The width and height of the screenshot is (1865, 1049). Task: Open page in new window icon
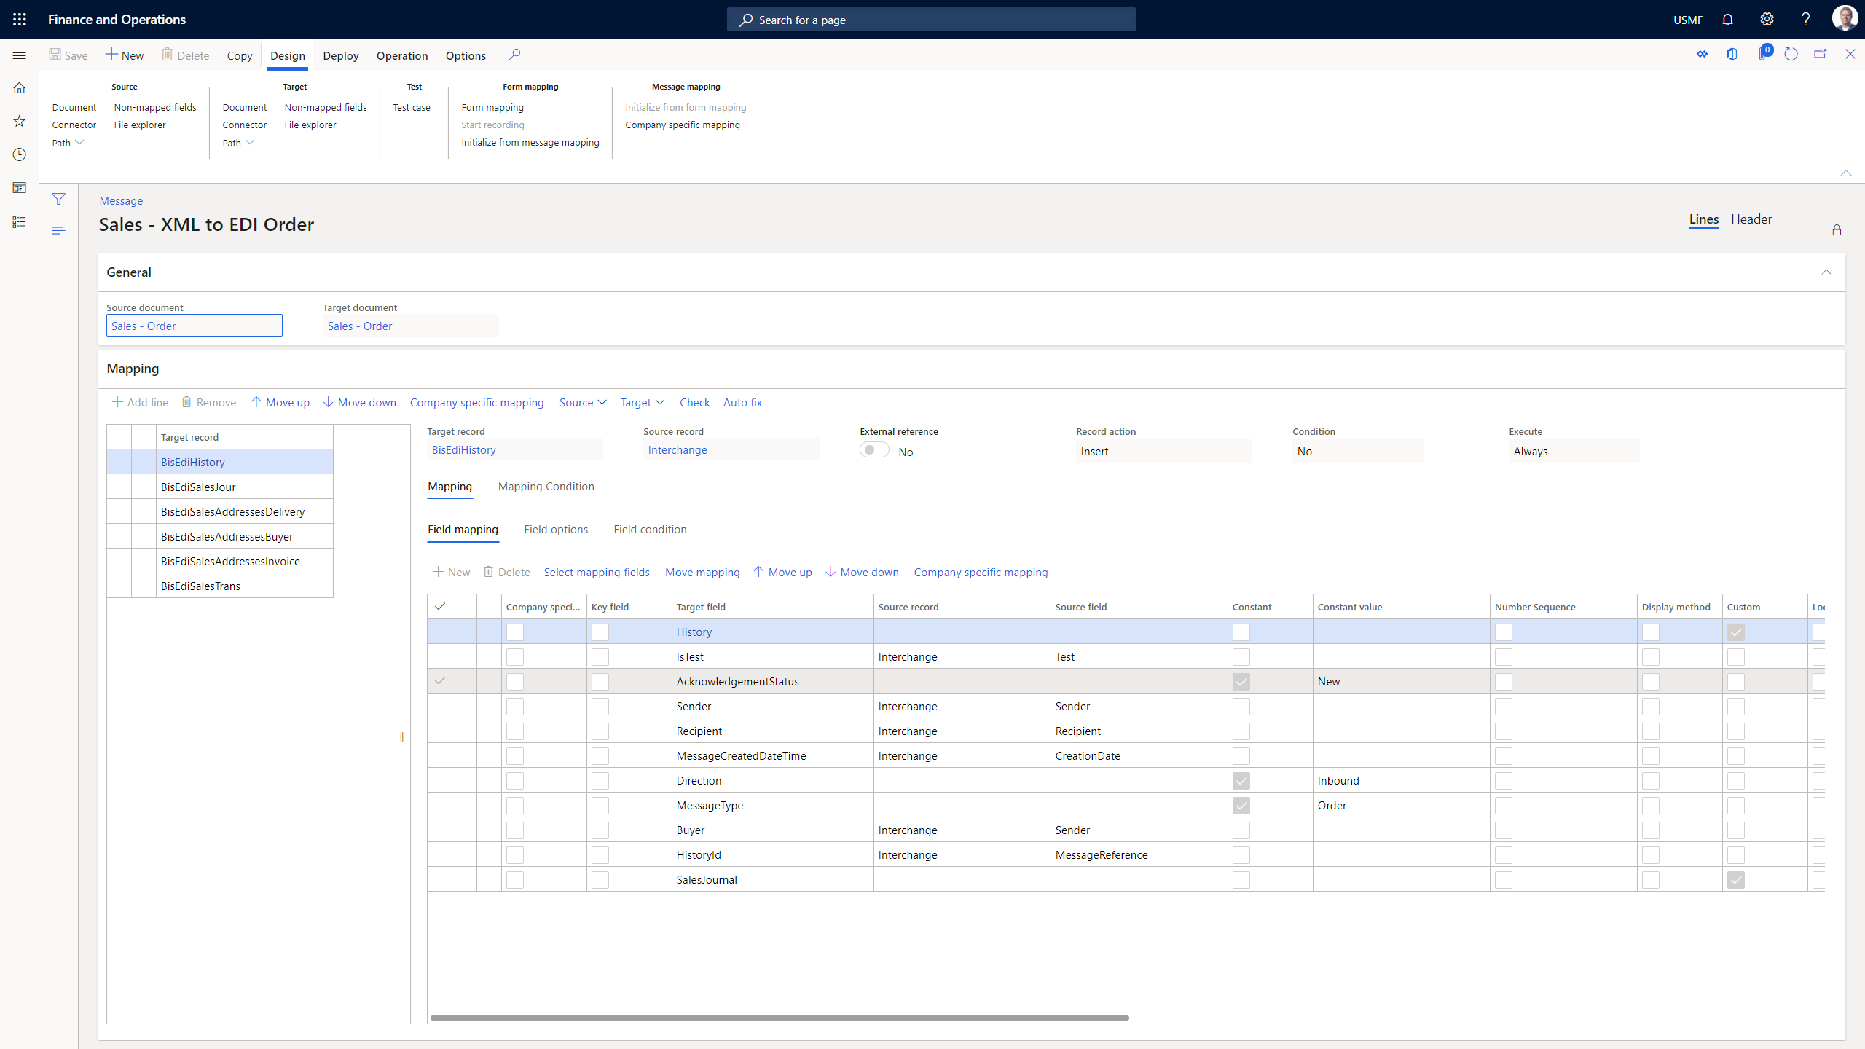coord(1821,54)
